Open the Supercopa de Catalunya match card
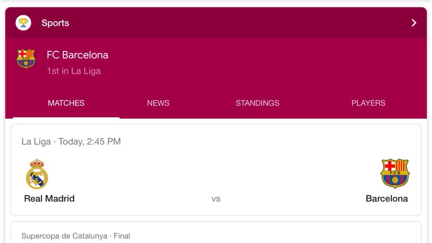The image size is (432, 243). pyautogui.click(x=216, y=233)
